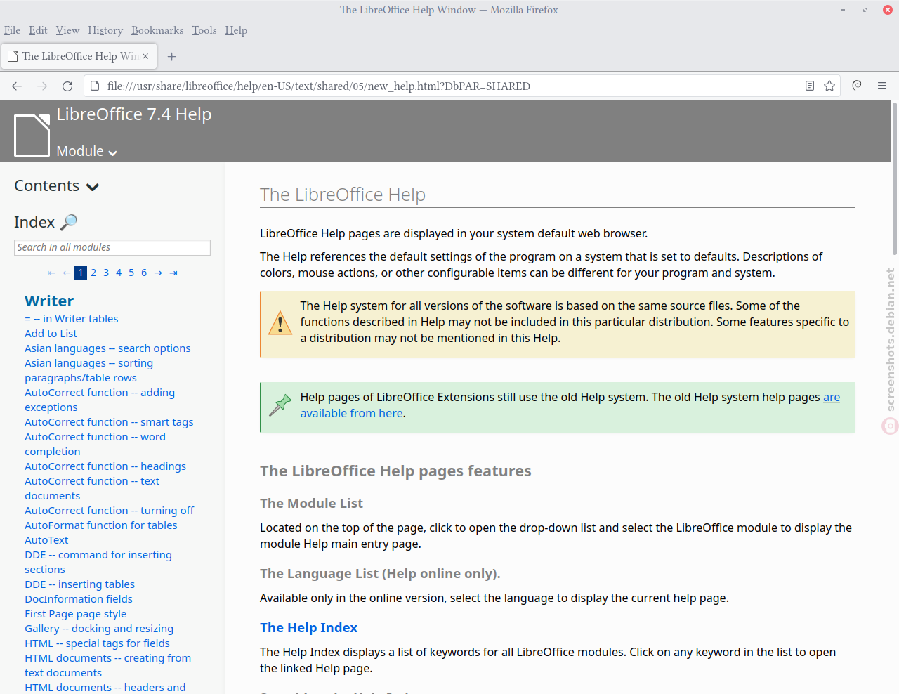
Task: Click 'The LibreOffice Help pages features' heading
Action: coord(395,471)
